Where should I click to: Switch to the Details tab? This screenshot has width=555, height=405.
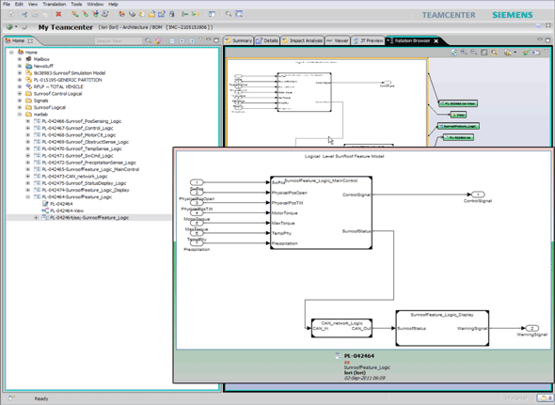(267, 40)
